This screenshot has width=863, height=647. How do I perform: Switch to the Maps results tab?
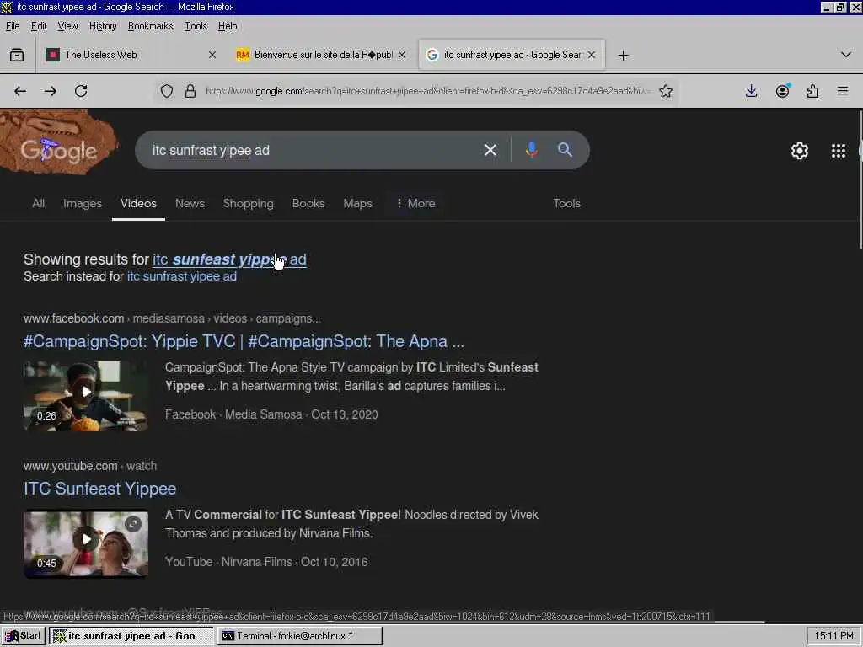(357, 204)
